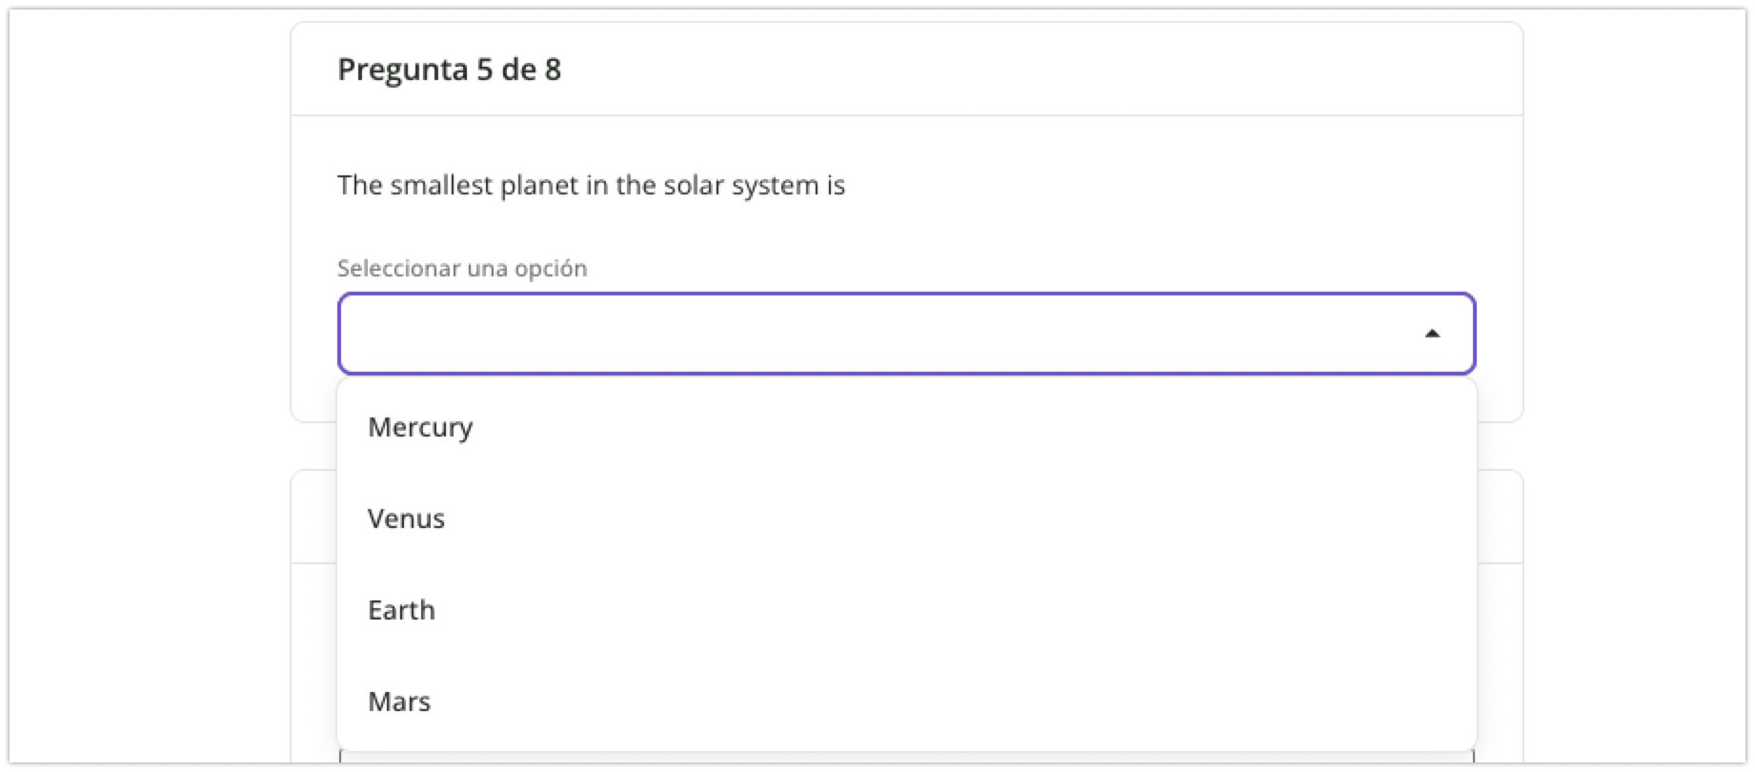The height and width of the screenshot is (772, 1755).
Task: Click blank page background left of the card
Action: 143,381
